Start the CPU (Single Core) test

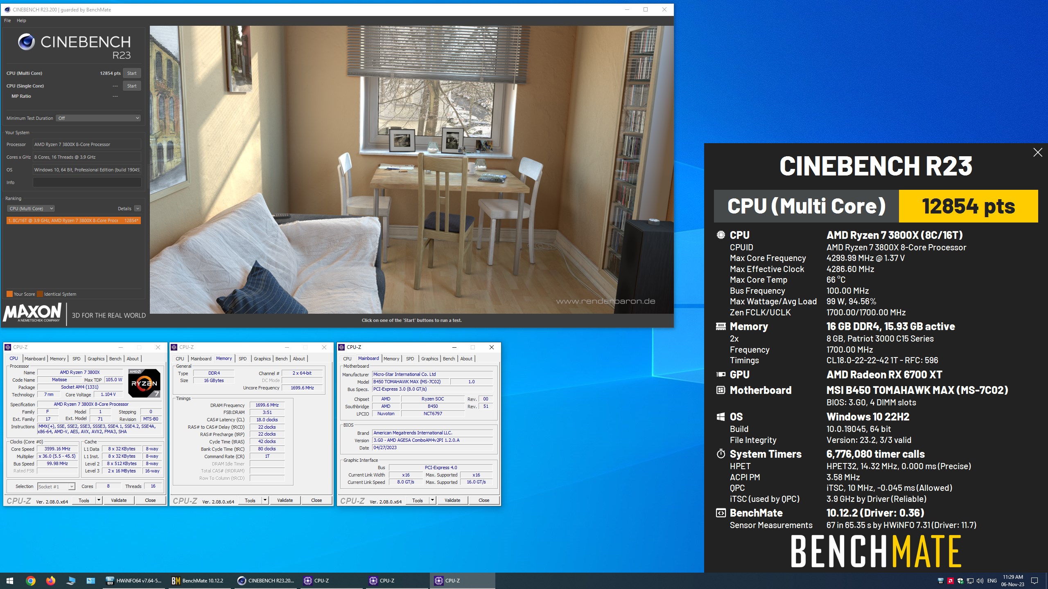[132, 86]
